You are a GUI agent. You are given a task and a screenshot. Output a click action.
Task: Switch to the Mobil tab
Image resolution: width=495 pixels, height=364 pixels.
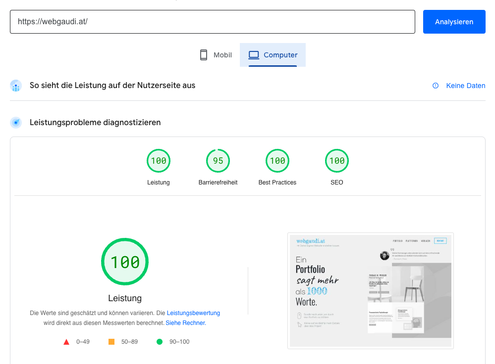point(215,54)
